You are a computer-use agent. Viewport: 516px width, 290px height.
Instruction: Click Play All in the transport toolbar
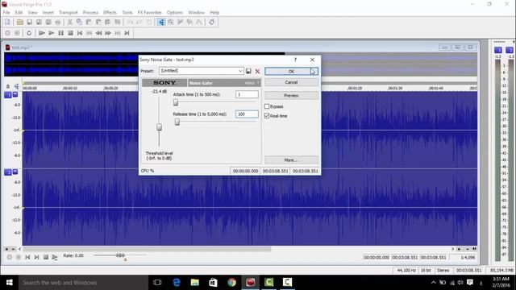pyautogui.click(x=41, y=33)
